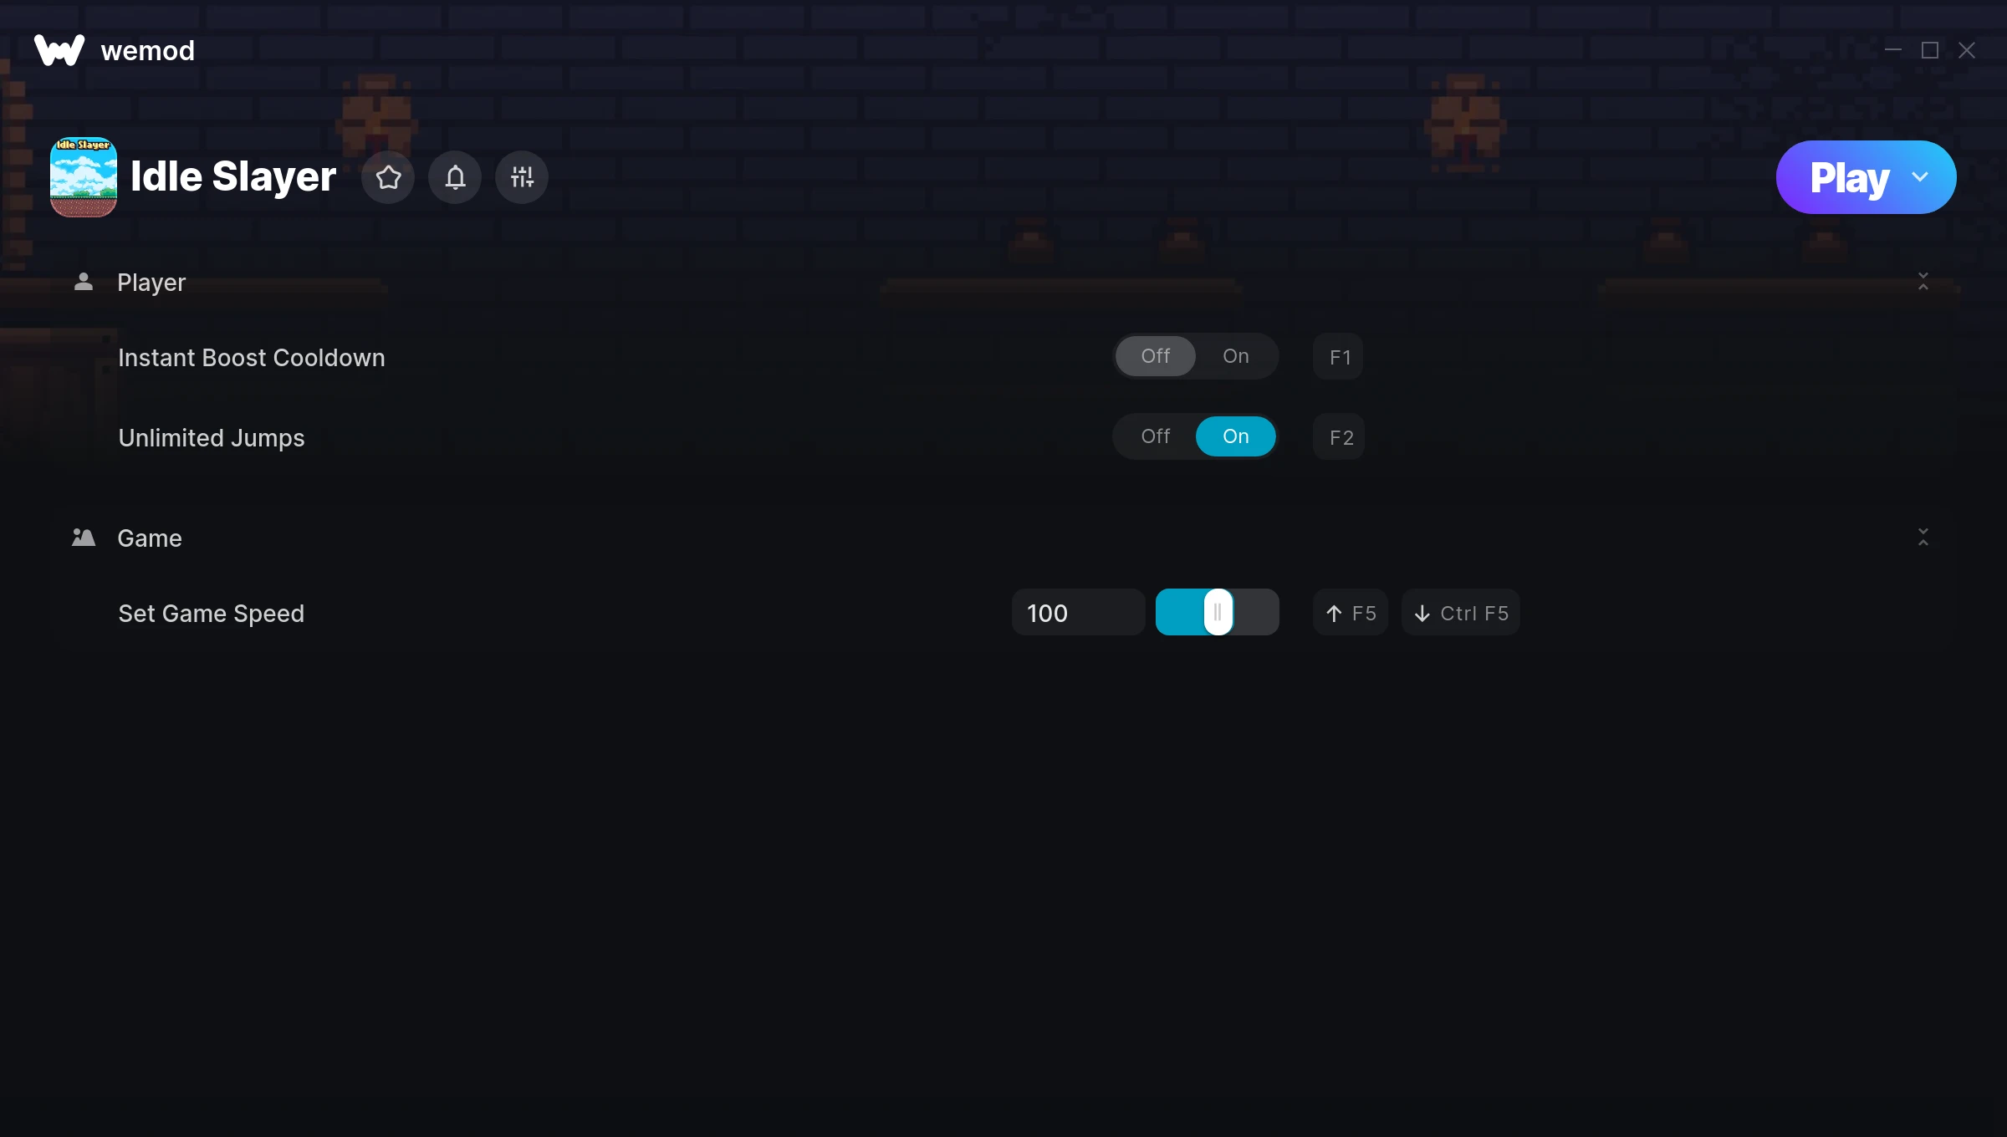This screenshot has width=2007, height=1137.
Task: Disable Unlimited Jumps toggle
Action: 1154,436
